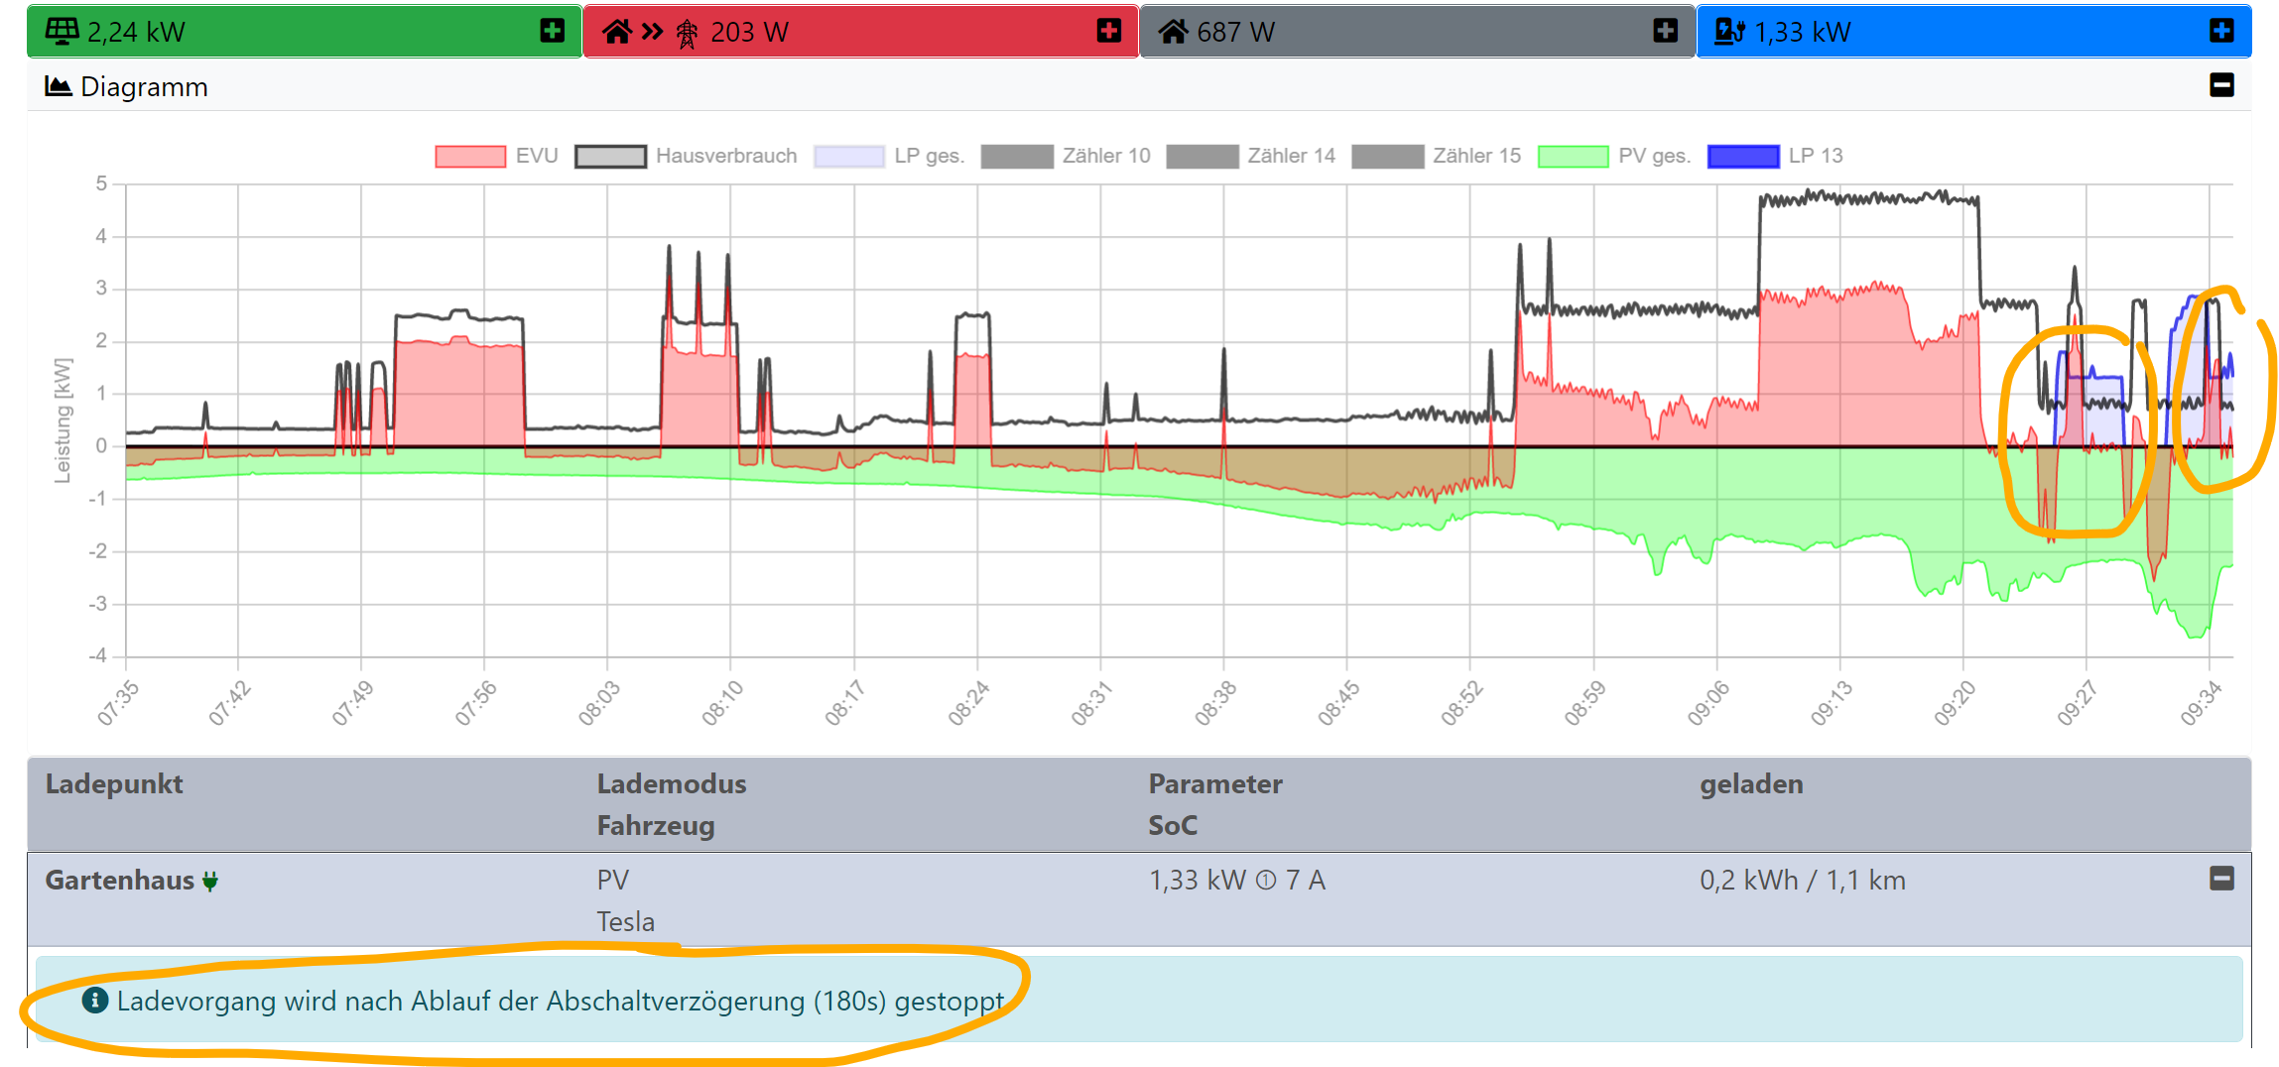Click the 08:10 time axis label
The height and width of the screenshot is (1067, 2279).
722,703
